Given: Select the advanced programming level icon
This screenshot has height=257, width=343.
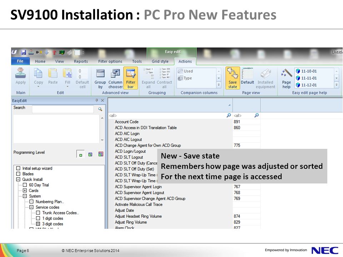Looking at the screenshot, I should pos(101,154).
